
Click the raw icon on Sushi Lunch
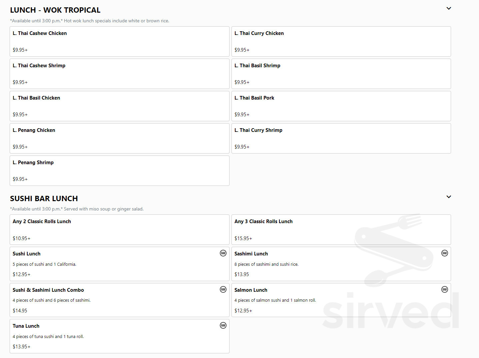pos(223,253)
